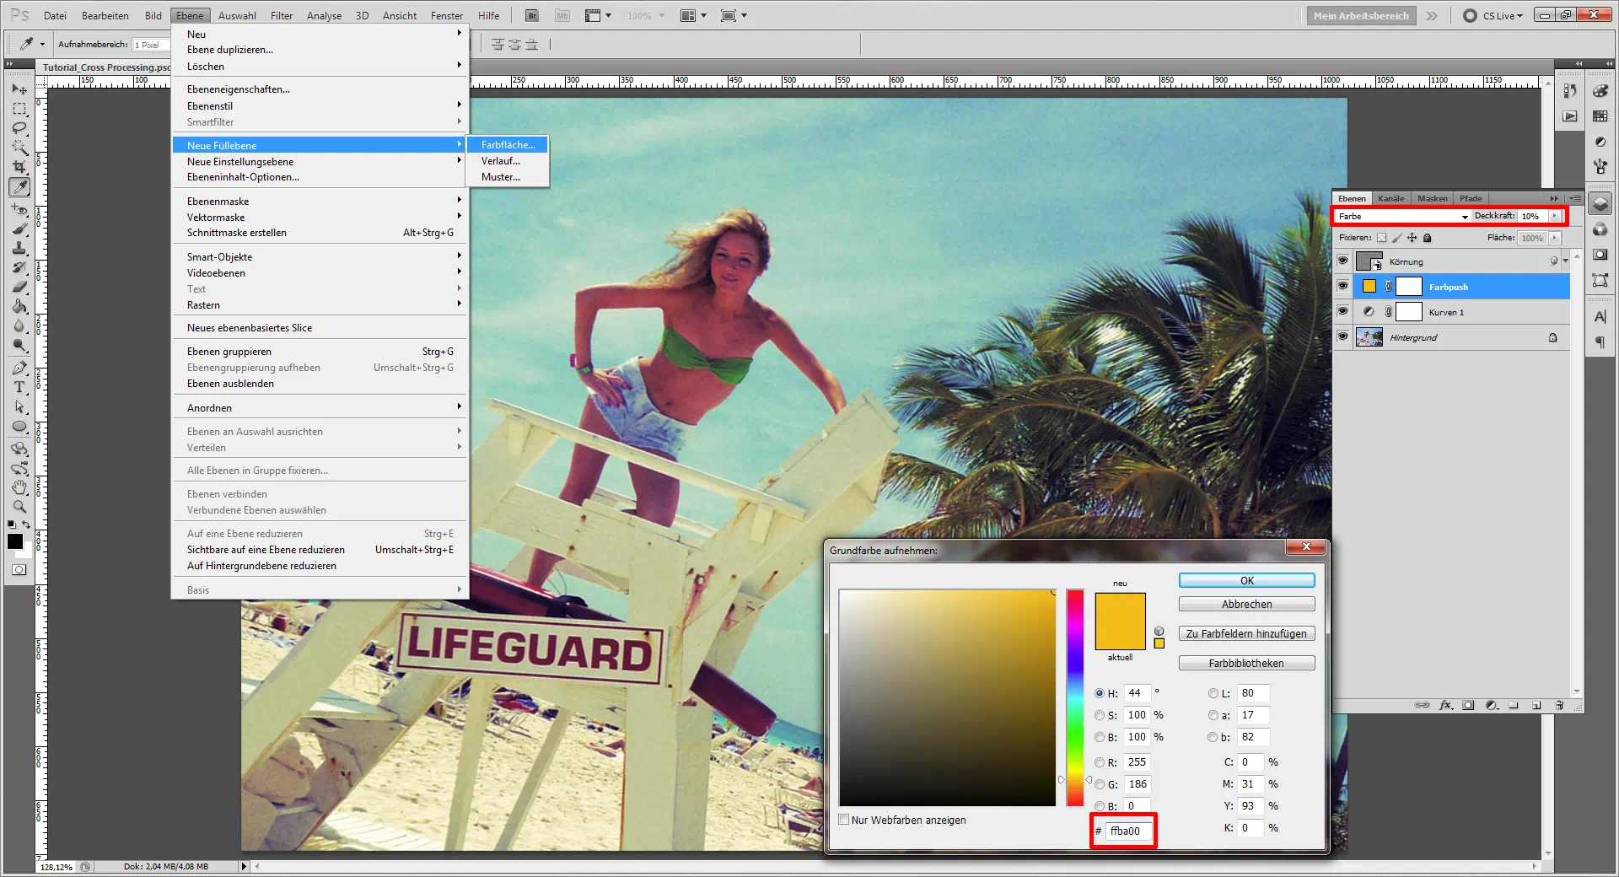Delete layer using the trash icon
This screenshot has width=1619, height=877.
click(1559, 705)
